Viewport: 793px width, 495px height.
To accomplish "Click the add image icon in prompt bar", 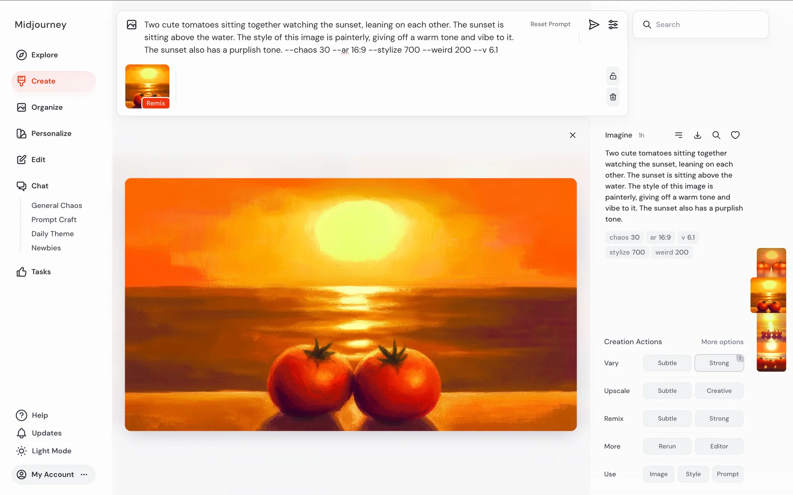I will point(132,25).
